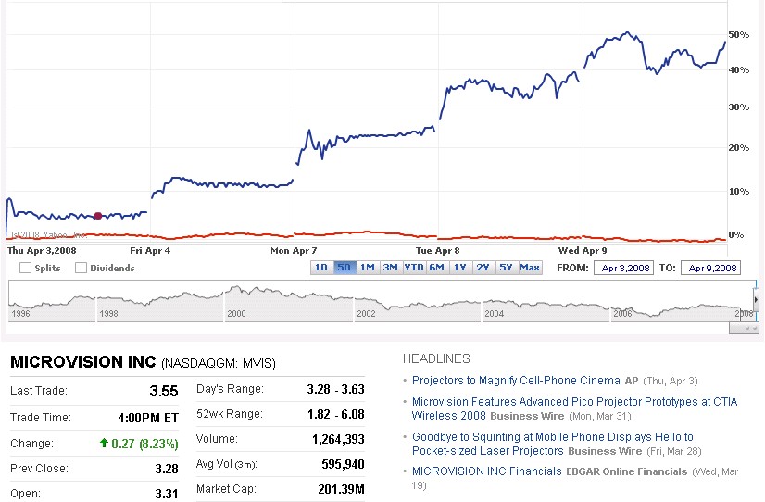Image resolution: width=765 pixels, height=502 pixels.
Task: Open Goodbye to Squinting headline
Action: tap(552, 444)
